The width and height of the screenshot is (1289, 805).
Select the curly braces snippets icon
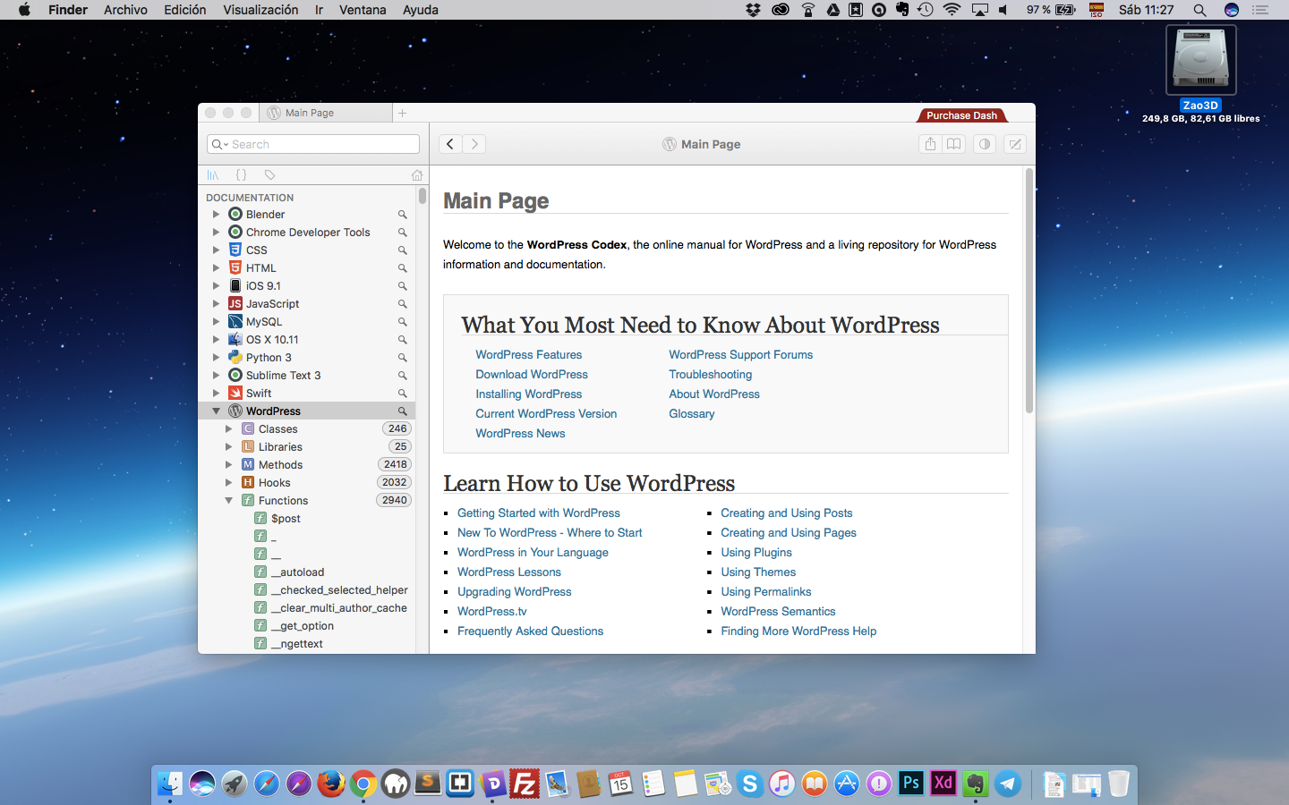[x=241, y=175]
